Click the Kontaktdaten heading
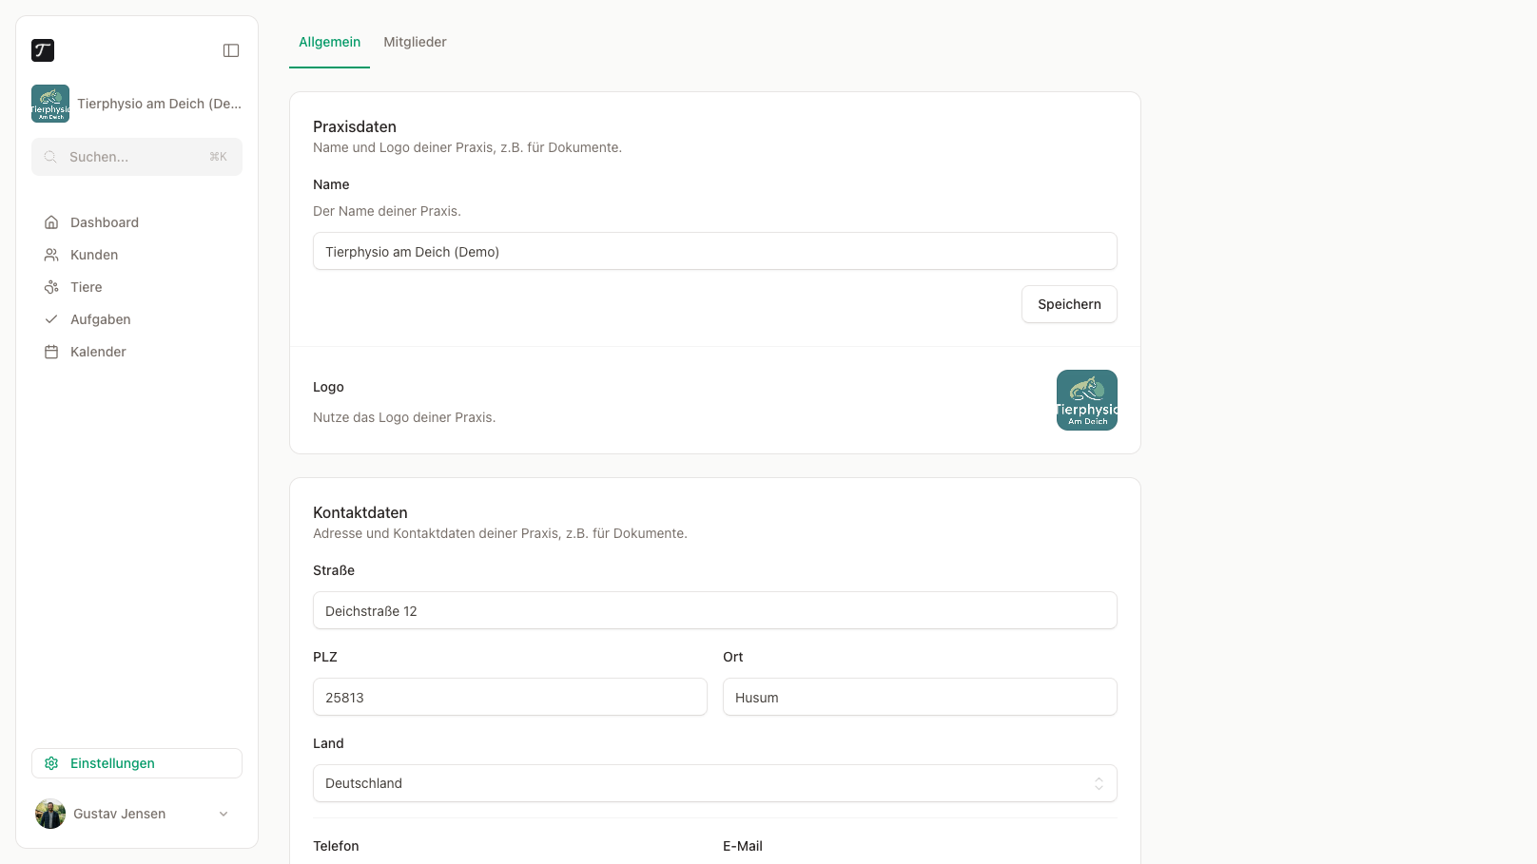The image size is (1537, 864). click(x=360, y=512)
